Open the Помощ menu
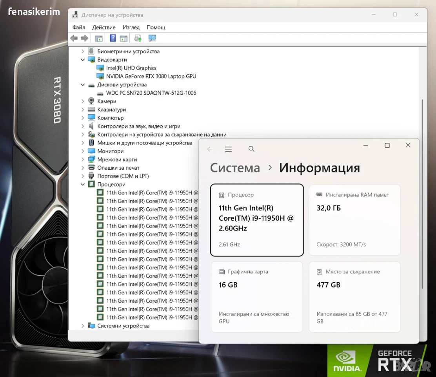Viewport: 436px width, 377px height. pos(156,27)
